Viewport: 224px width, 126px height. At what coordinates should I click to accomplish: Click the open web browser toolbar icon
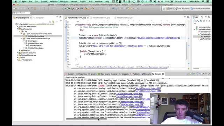113,8
